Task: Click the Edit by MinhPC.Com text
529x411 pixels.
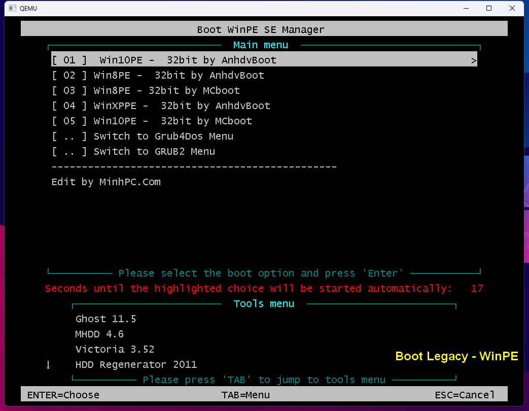Action: coord(106,182)
